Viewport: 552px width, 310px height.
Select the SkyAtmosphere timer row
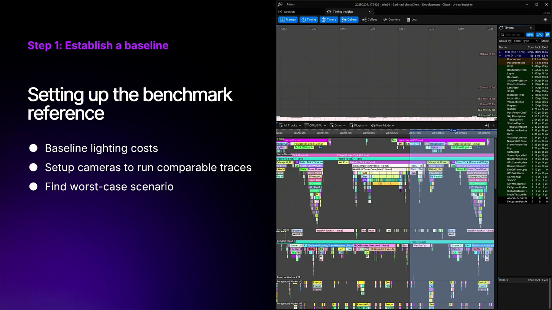point(524,184)
